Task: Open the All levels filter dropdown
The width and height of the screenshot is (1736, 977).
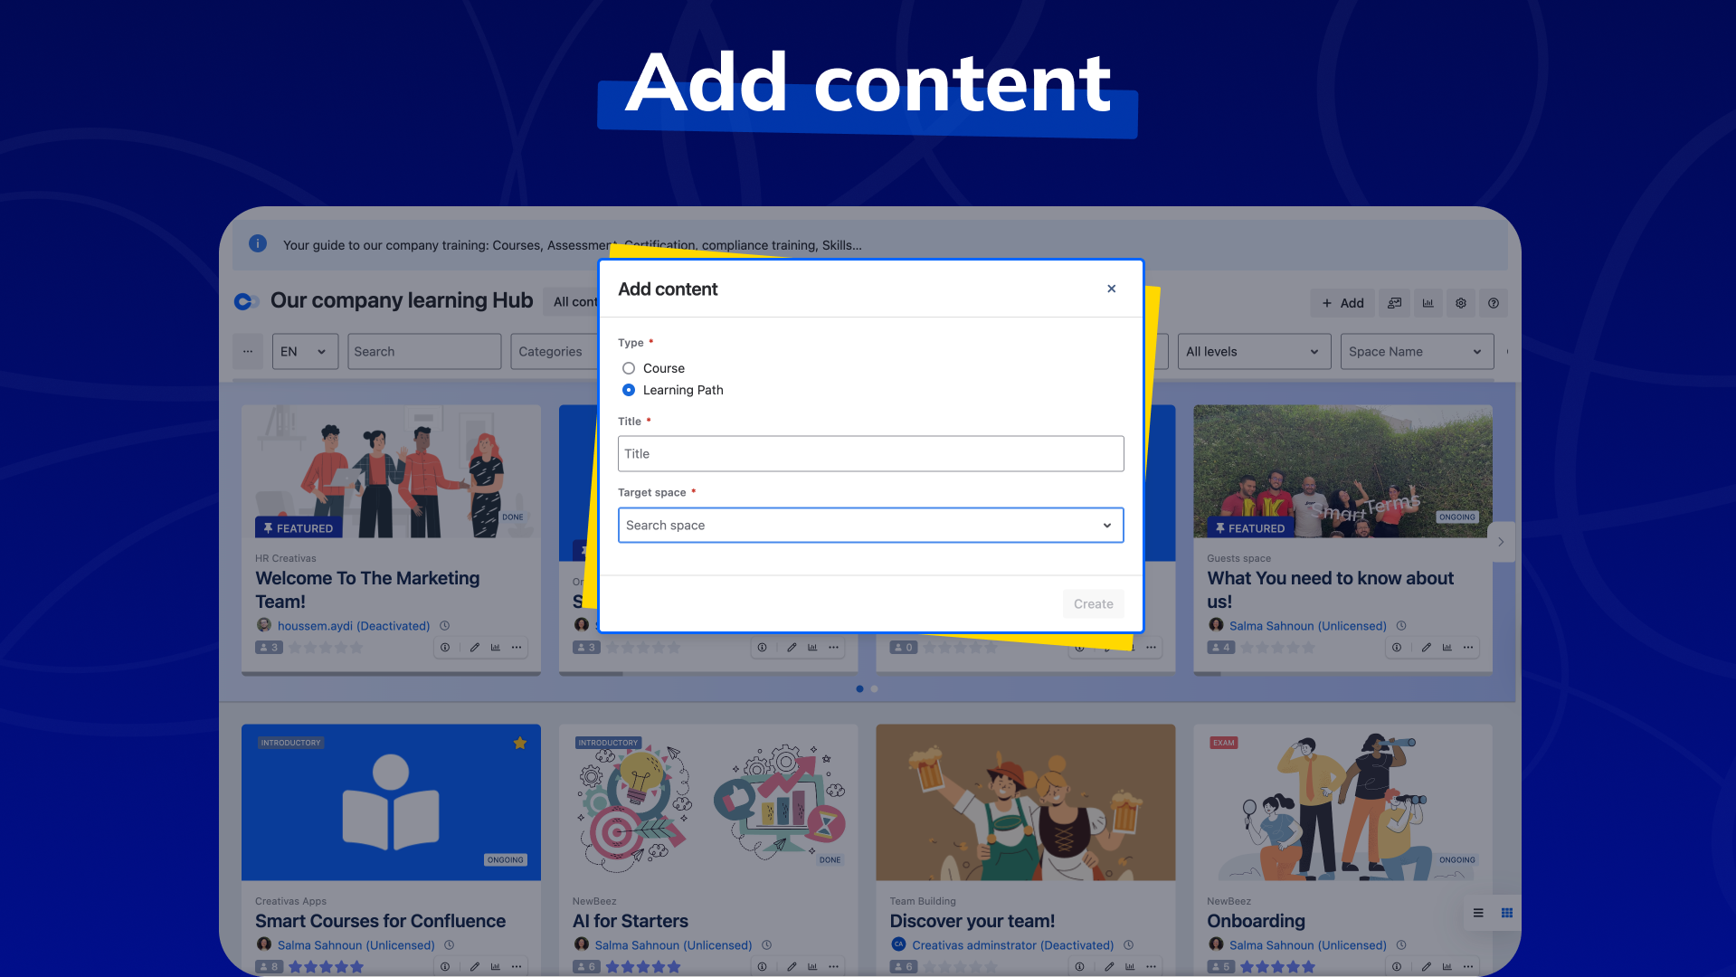Action: point(1253,352)
